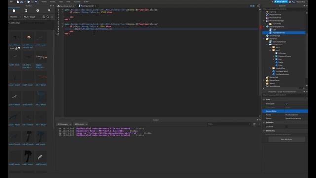
Task: Select the ViewportFrame item in Explorer
Action: [284, 56]
